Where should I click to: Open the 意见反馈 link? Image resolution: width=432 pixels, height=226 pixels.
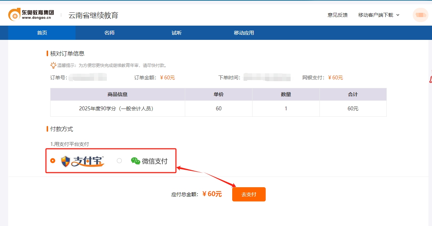337,15
